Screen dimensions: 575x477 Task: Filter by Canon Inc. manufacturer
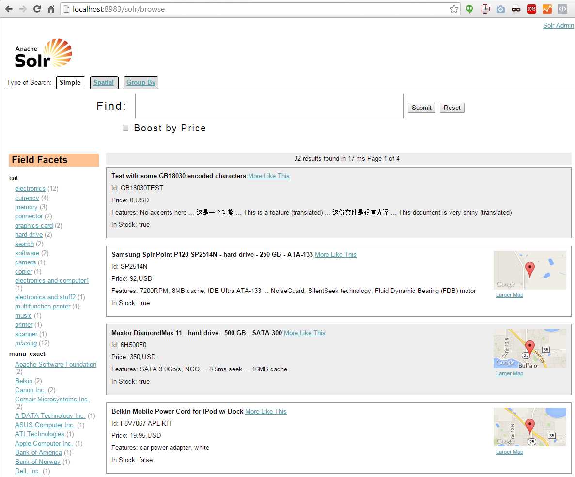(x=31, y=390)
